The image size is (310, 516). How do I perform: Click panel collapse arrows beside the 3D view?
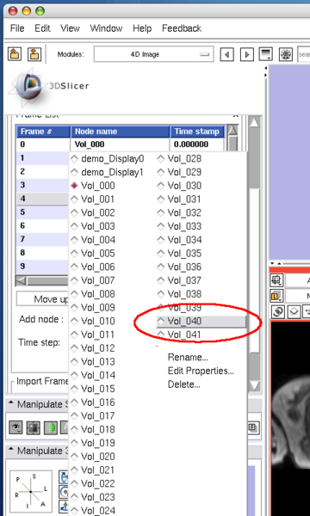[265, 71]
